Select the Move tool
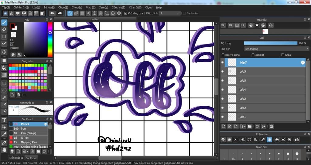 [x=4, y=52]
